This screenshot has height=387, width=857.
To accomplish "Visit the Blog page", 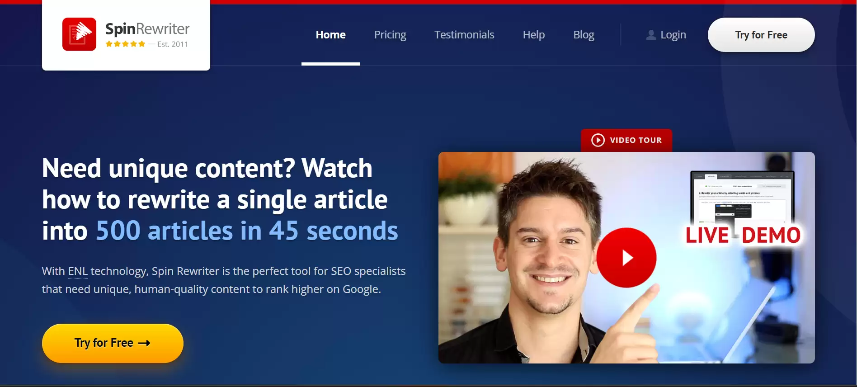I will click(584, 35).
